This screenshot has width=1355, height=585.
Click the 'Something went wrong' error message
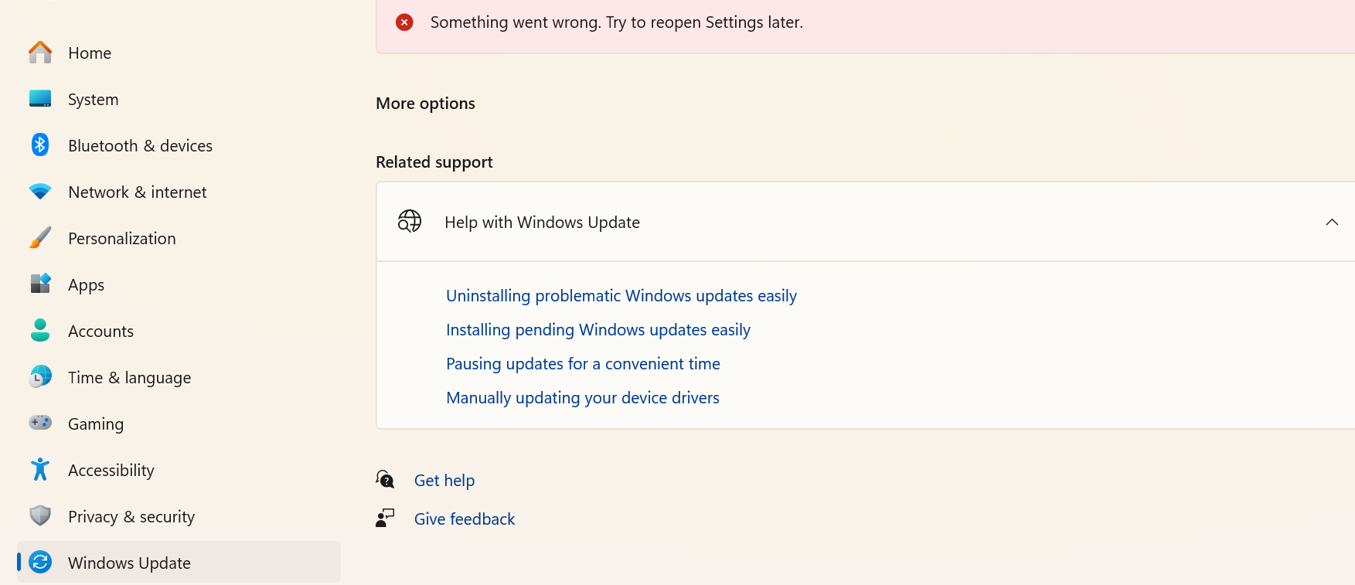617,22
